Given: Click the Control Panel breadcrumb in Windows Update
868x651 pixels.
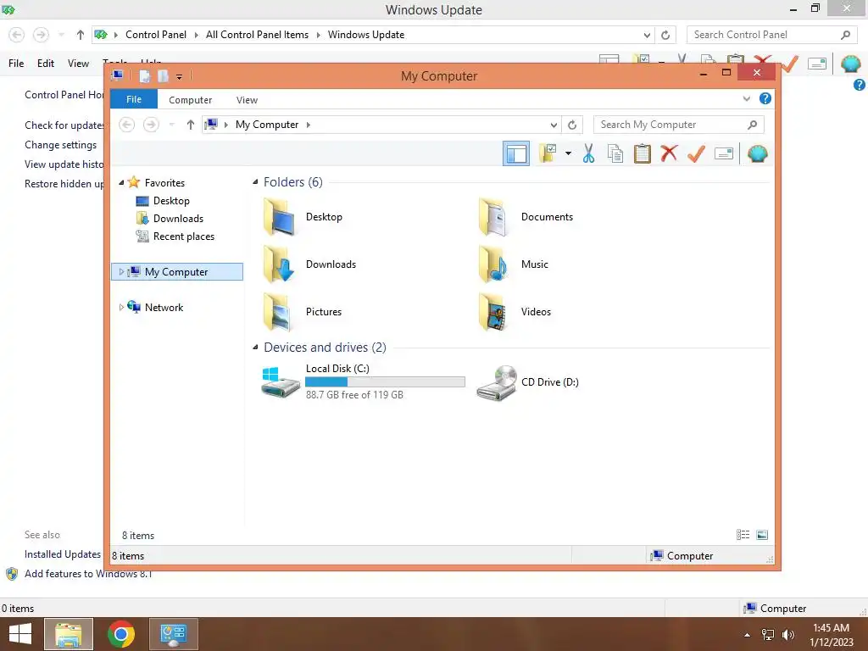Looking at the screenshot, I should click(156, 34).
